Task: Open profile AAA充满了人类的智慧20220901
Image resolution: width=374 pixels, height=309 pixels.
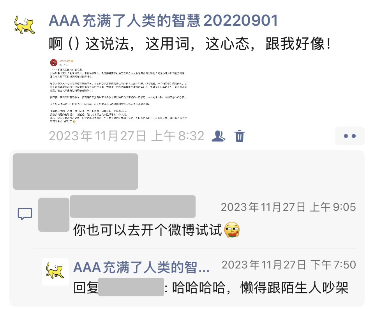Action: coord(163,20)
